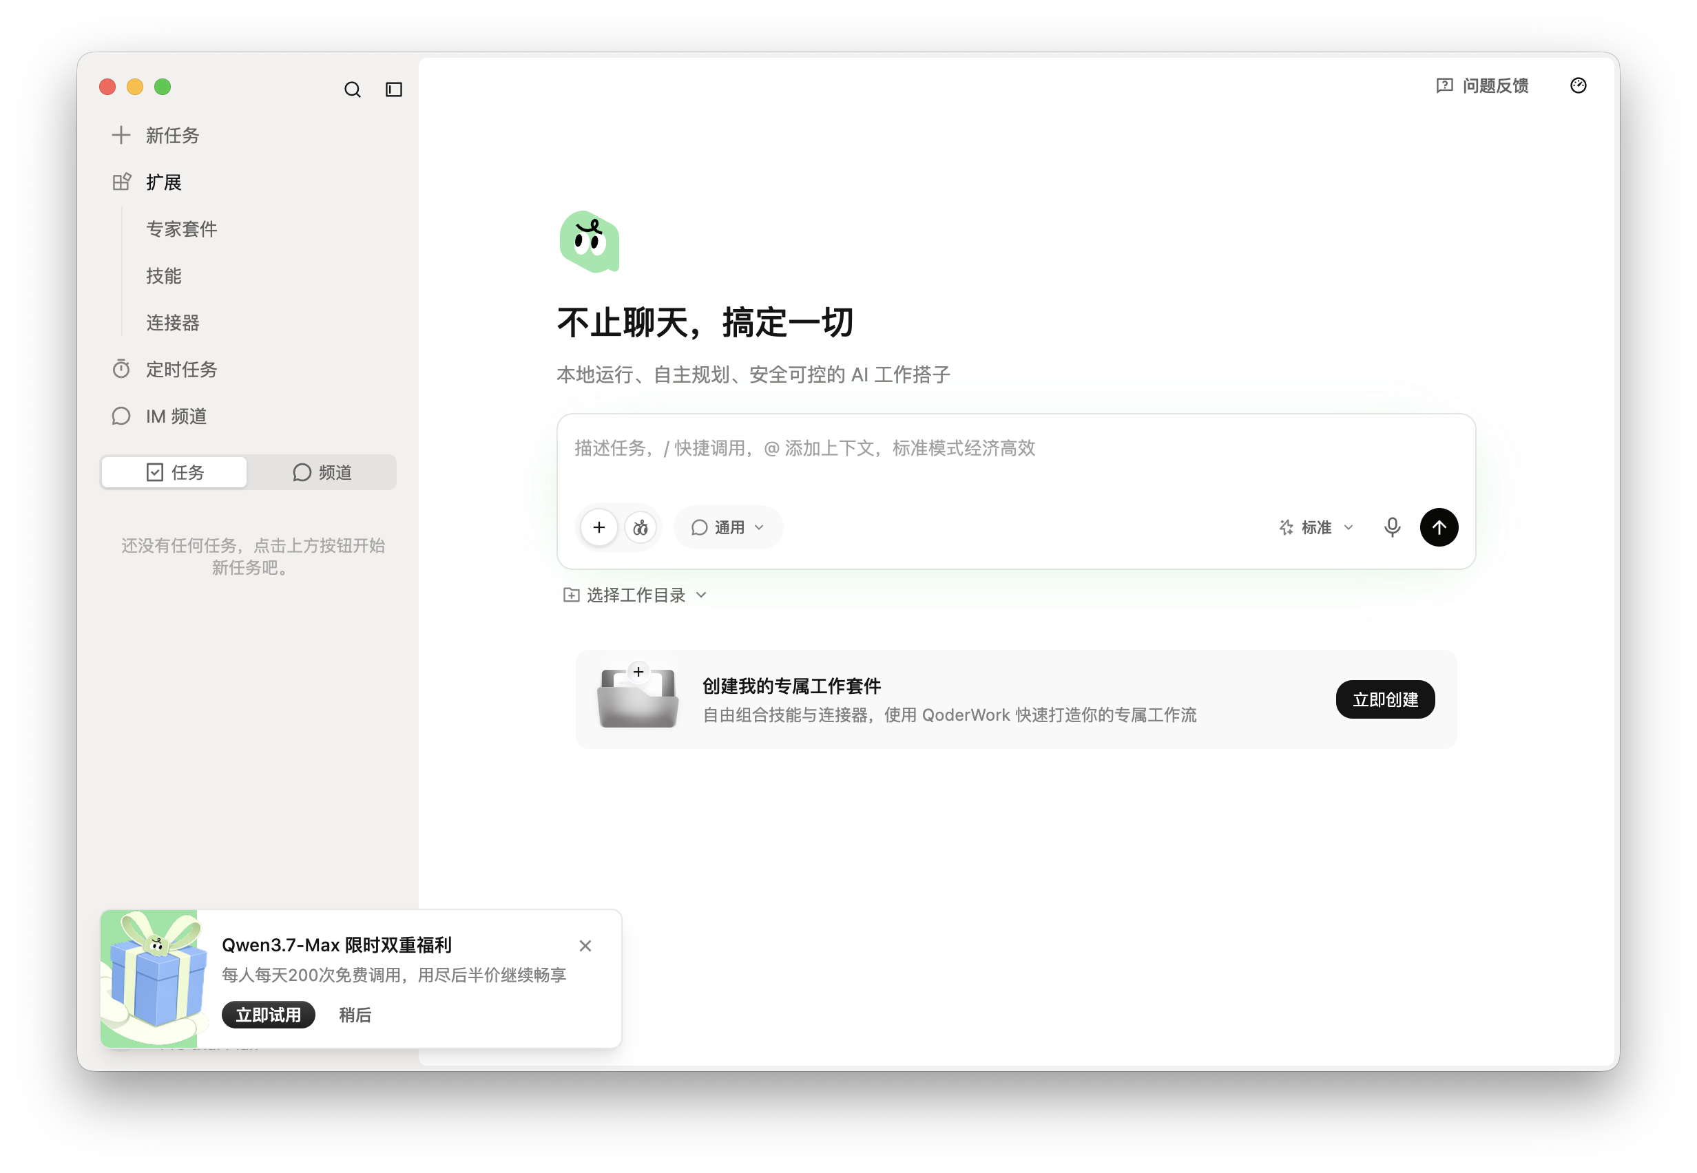This screenshot has height=1173, width=1697.
Task: Switch to the 任务 tab
Action: tap(174, 473)
